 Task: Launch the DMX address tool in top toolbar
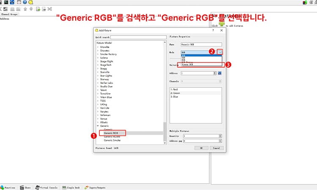pyautogui.click(x=12, y=2)
